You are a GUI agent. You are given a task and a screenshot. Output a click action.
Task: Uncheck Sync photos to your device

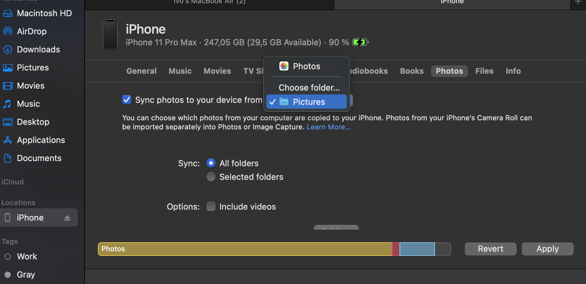127,100
